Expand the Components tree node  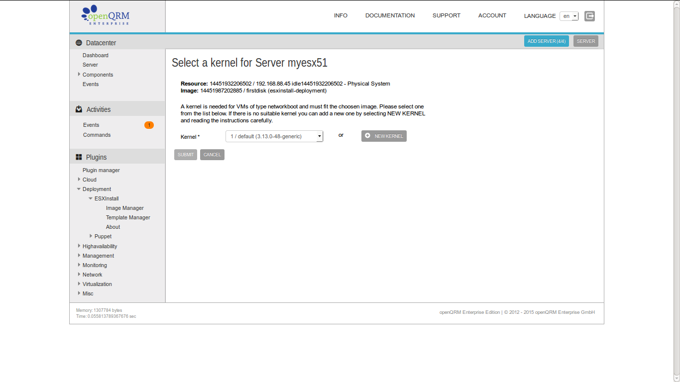click(x=79, y=74)
